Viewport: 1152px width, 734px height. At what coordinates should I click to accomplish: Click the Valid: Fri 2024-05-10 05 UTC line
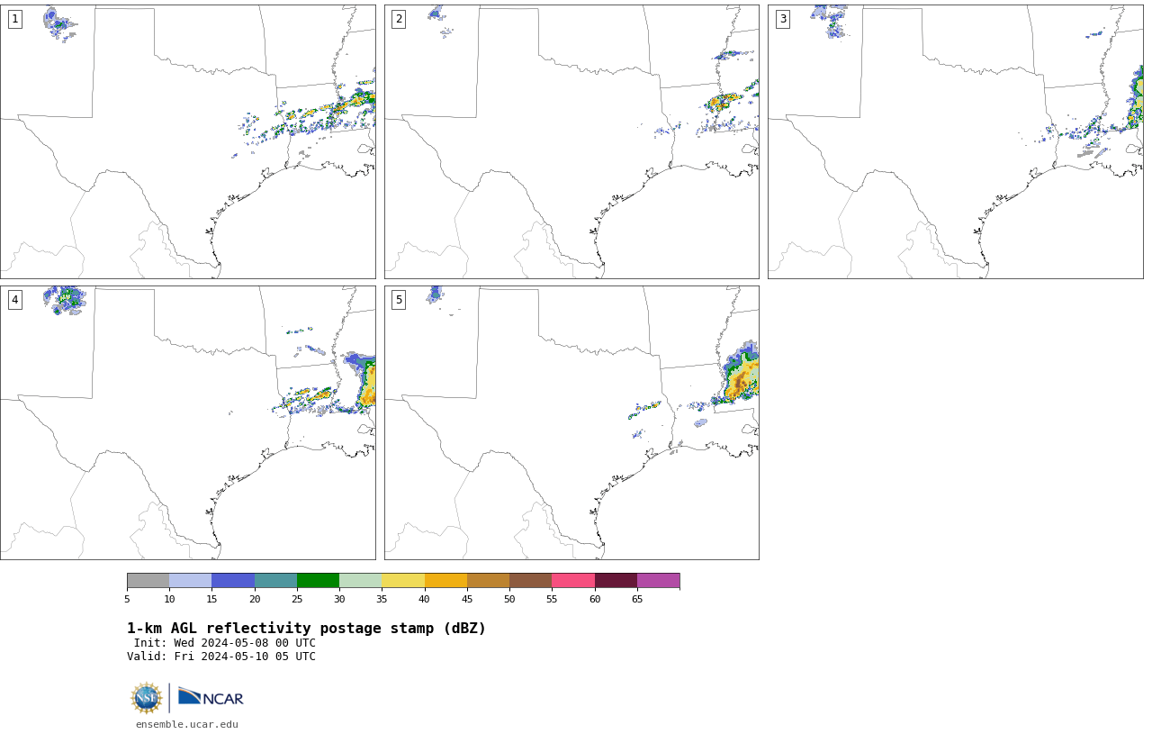point(221,657)
